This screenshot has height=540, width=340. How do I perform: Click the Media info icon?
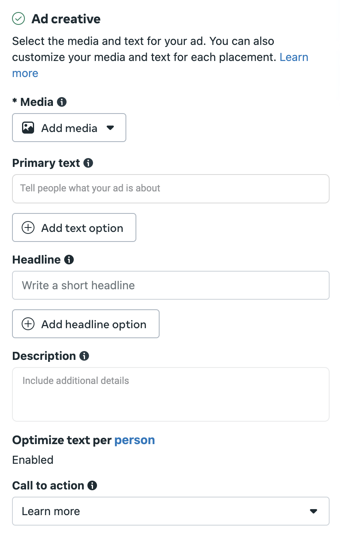click(x=62, y=102)
